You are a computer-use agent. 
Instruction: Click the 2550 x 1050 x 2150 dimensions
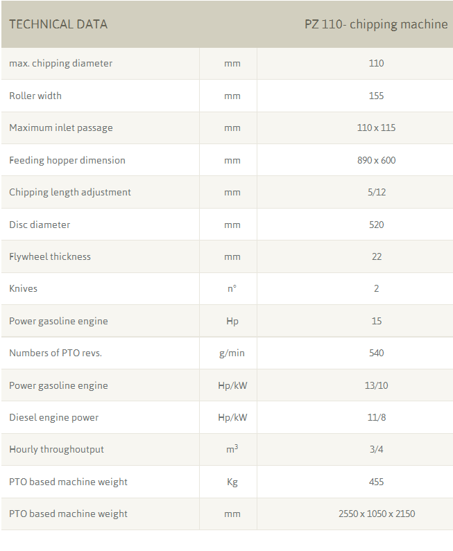tap(376, 514)
